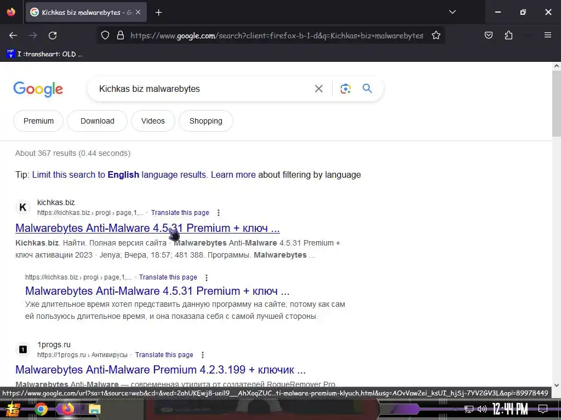Open Malwarebytes Premium 4.2.3.199 result

point(161,370)
